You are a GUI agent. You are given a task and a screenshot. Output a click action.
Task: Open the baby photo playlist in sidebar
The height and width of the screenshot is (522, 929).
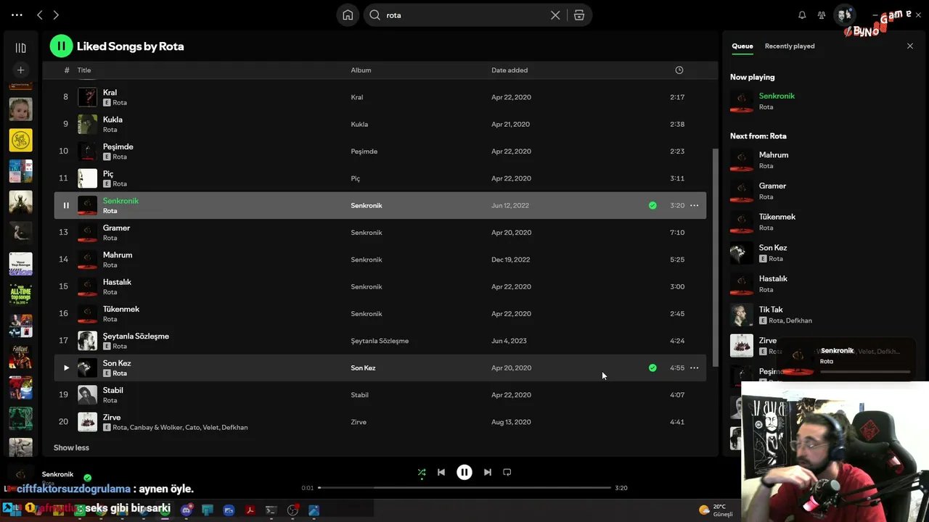coord(20,109)
